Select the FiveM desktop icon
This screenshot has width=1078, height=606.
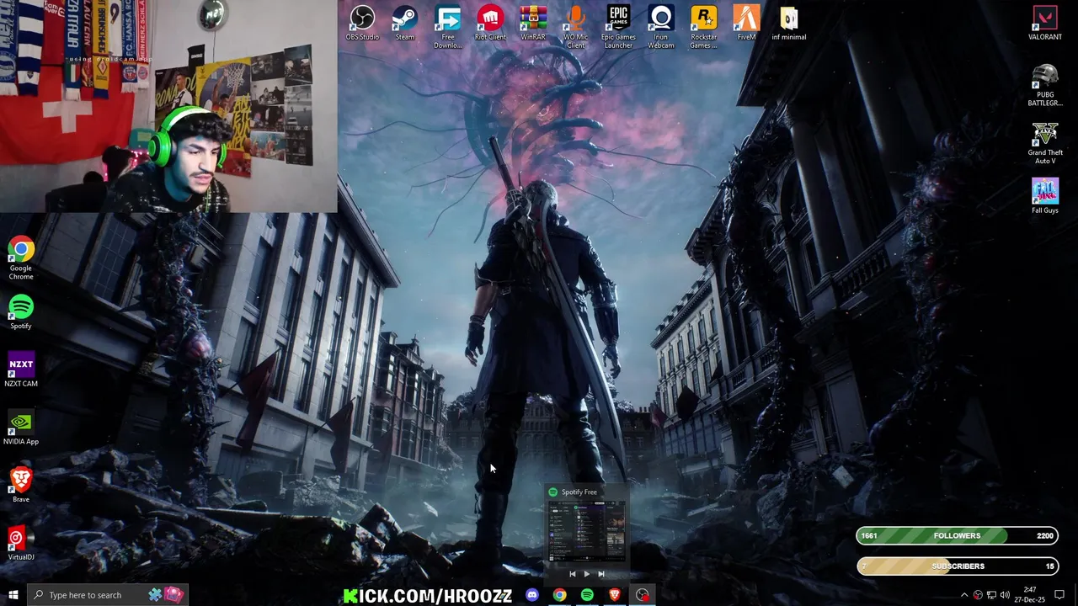pos(746,24)
